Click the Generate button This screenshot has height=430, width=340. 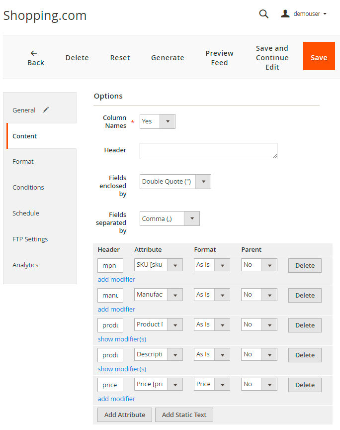click(168, 58)
